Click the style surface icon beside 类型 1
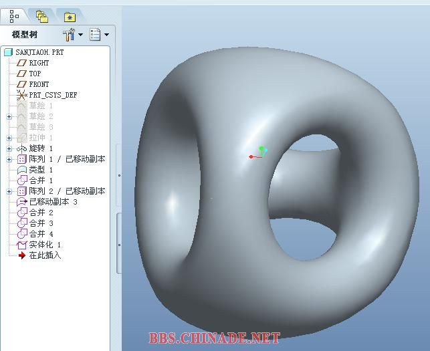430x351 pixels. coord(21,170)
